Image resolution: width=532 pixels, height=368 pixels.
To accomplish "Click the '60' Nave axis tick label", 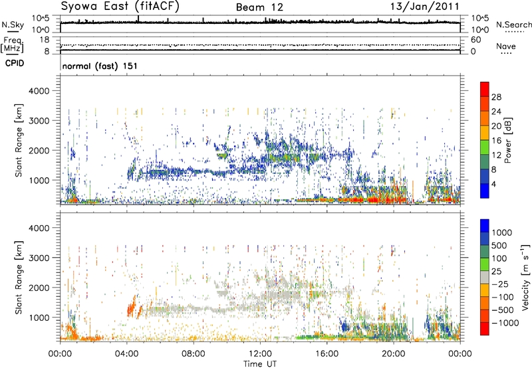I will [x=475, y=40].
